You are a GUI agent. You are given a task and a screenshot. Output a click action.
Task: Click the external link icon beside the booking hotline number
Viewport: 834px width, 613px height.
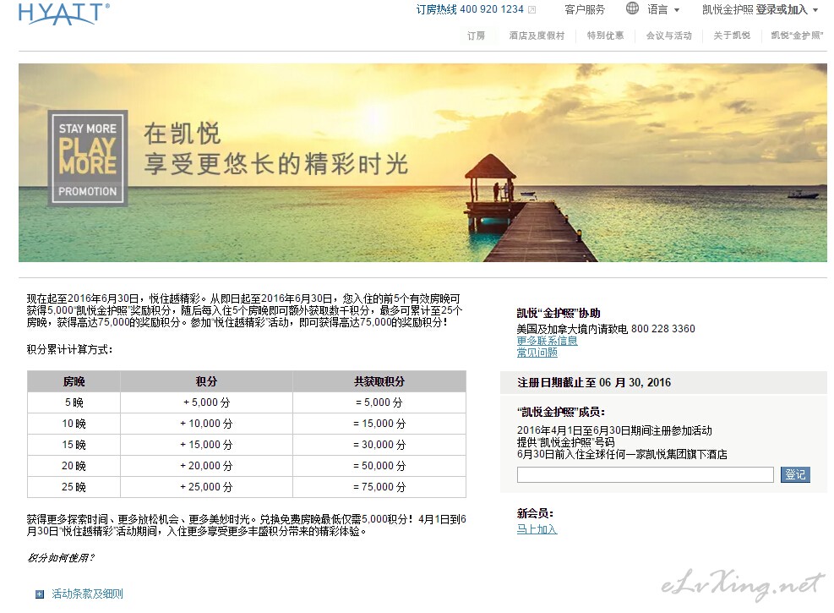click(x=531, y=9)
